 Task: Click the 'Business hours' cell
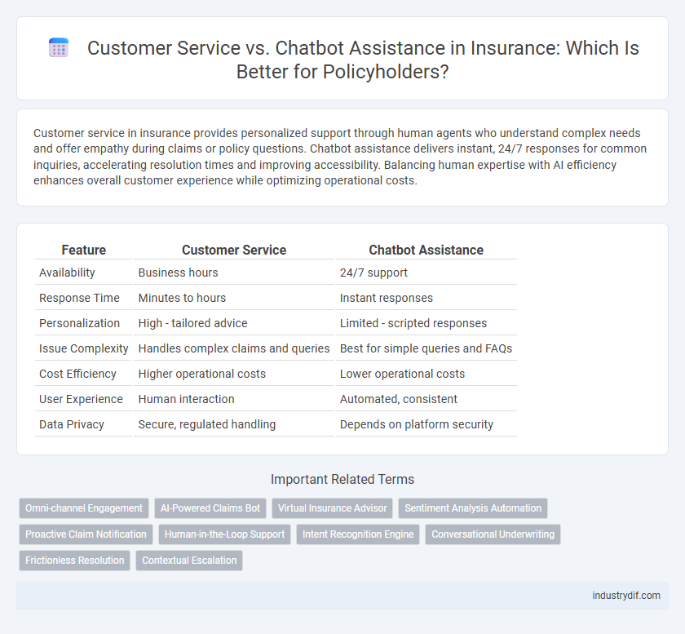point(234,273)
